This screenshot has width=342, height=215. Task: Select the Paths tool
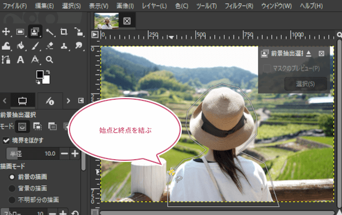point(6,59)
